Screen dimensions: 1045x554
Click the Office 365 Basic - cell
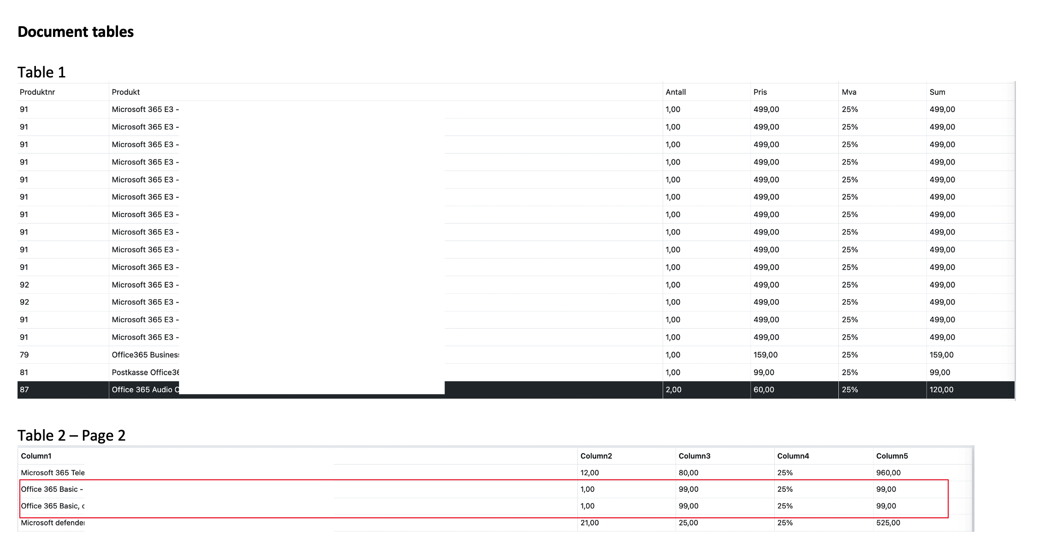pos(52,489)
